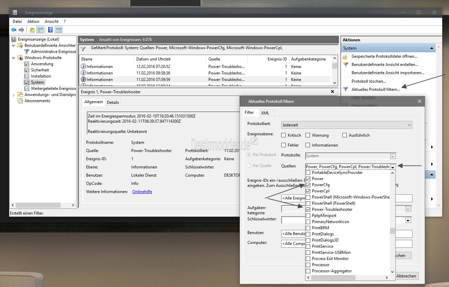This screenshot has height=287, width=449.
Task: Click the show/hide console tree toolbar icon
Action: tap(40, 30)
